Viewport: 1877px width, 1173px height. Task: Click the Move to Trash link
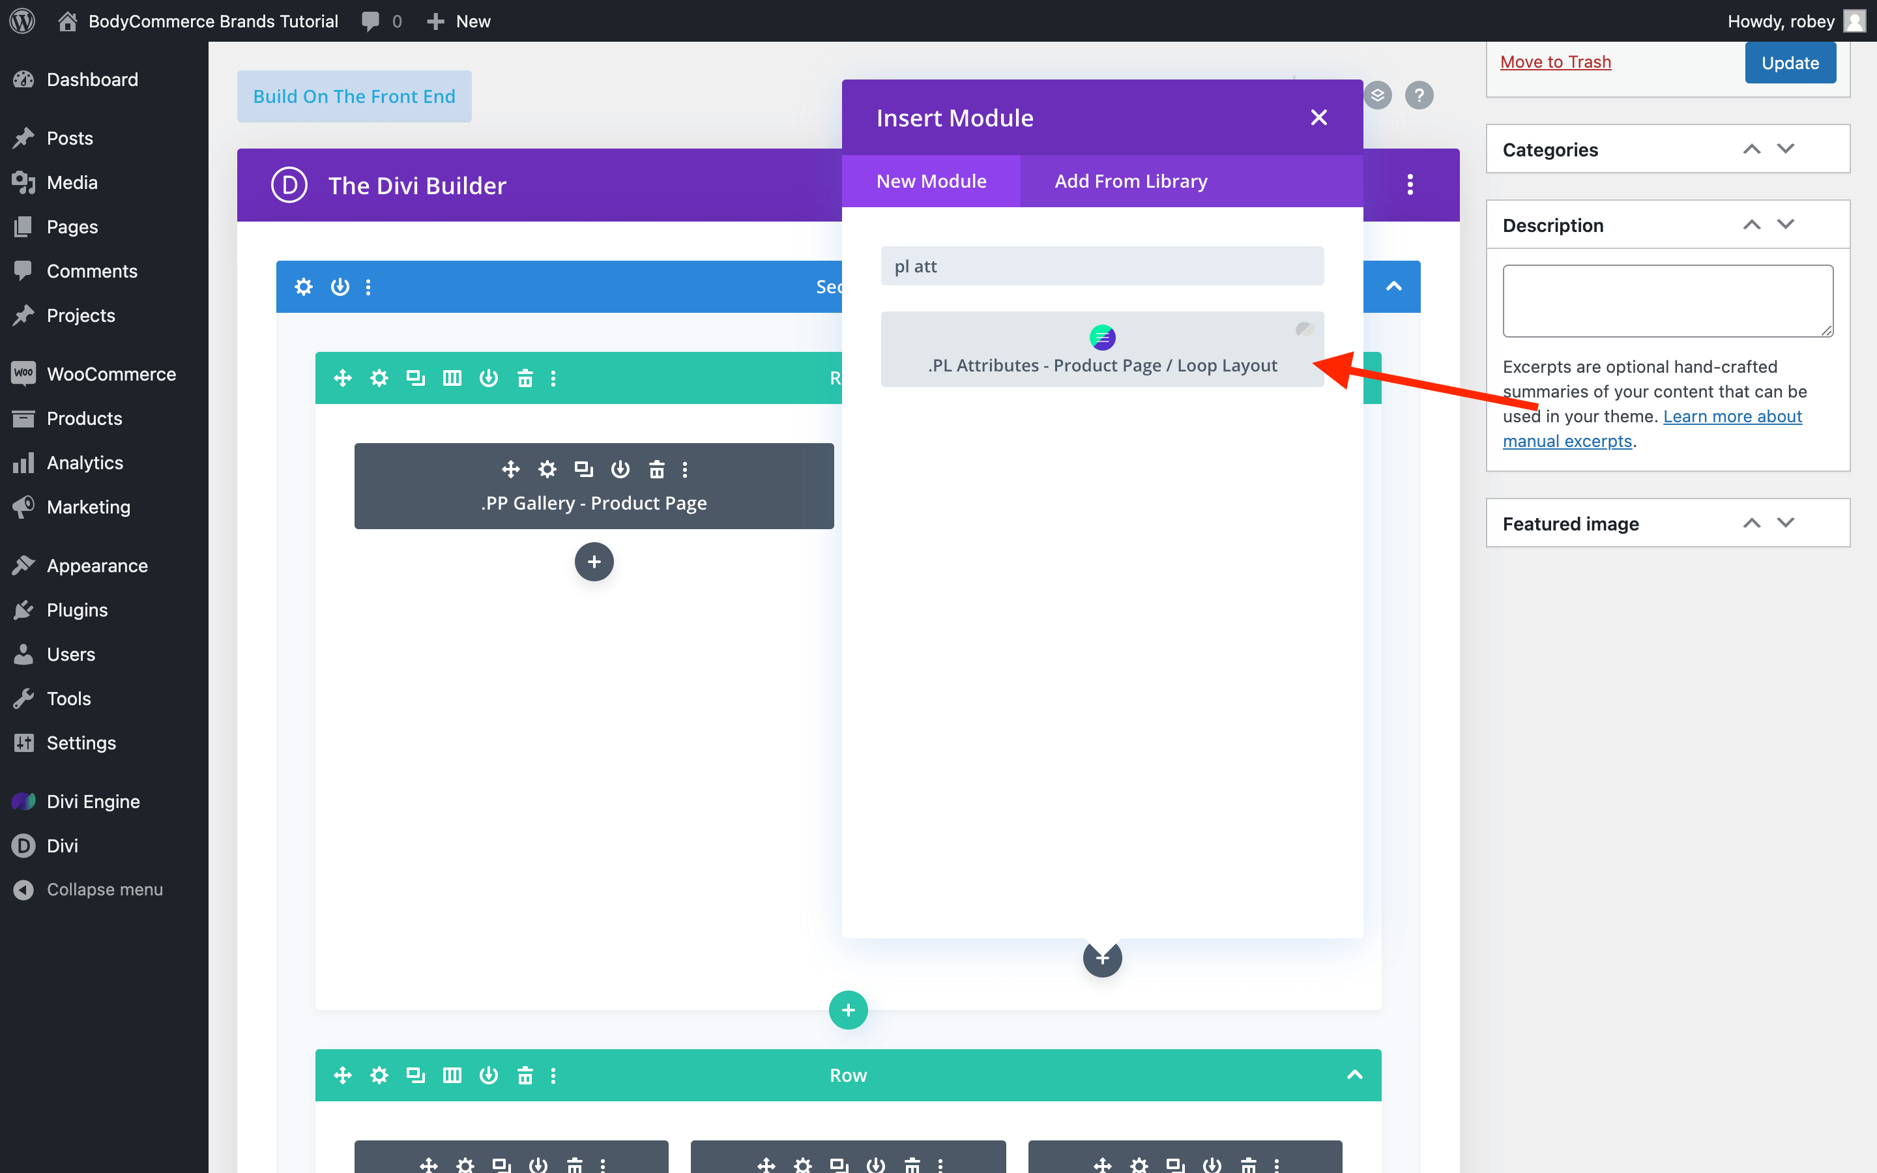pos(1556,61)
